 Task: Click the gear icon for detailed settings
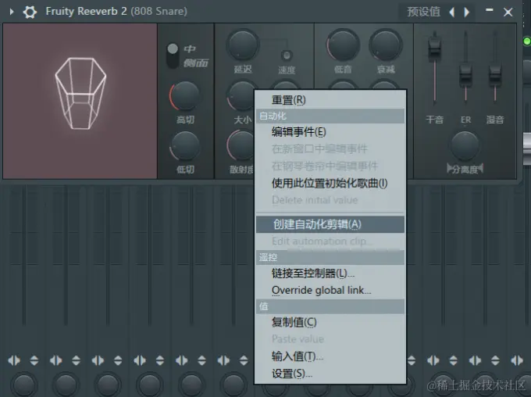point(30,12)
